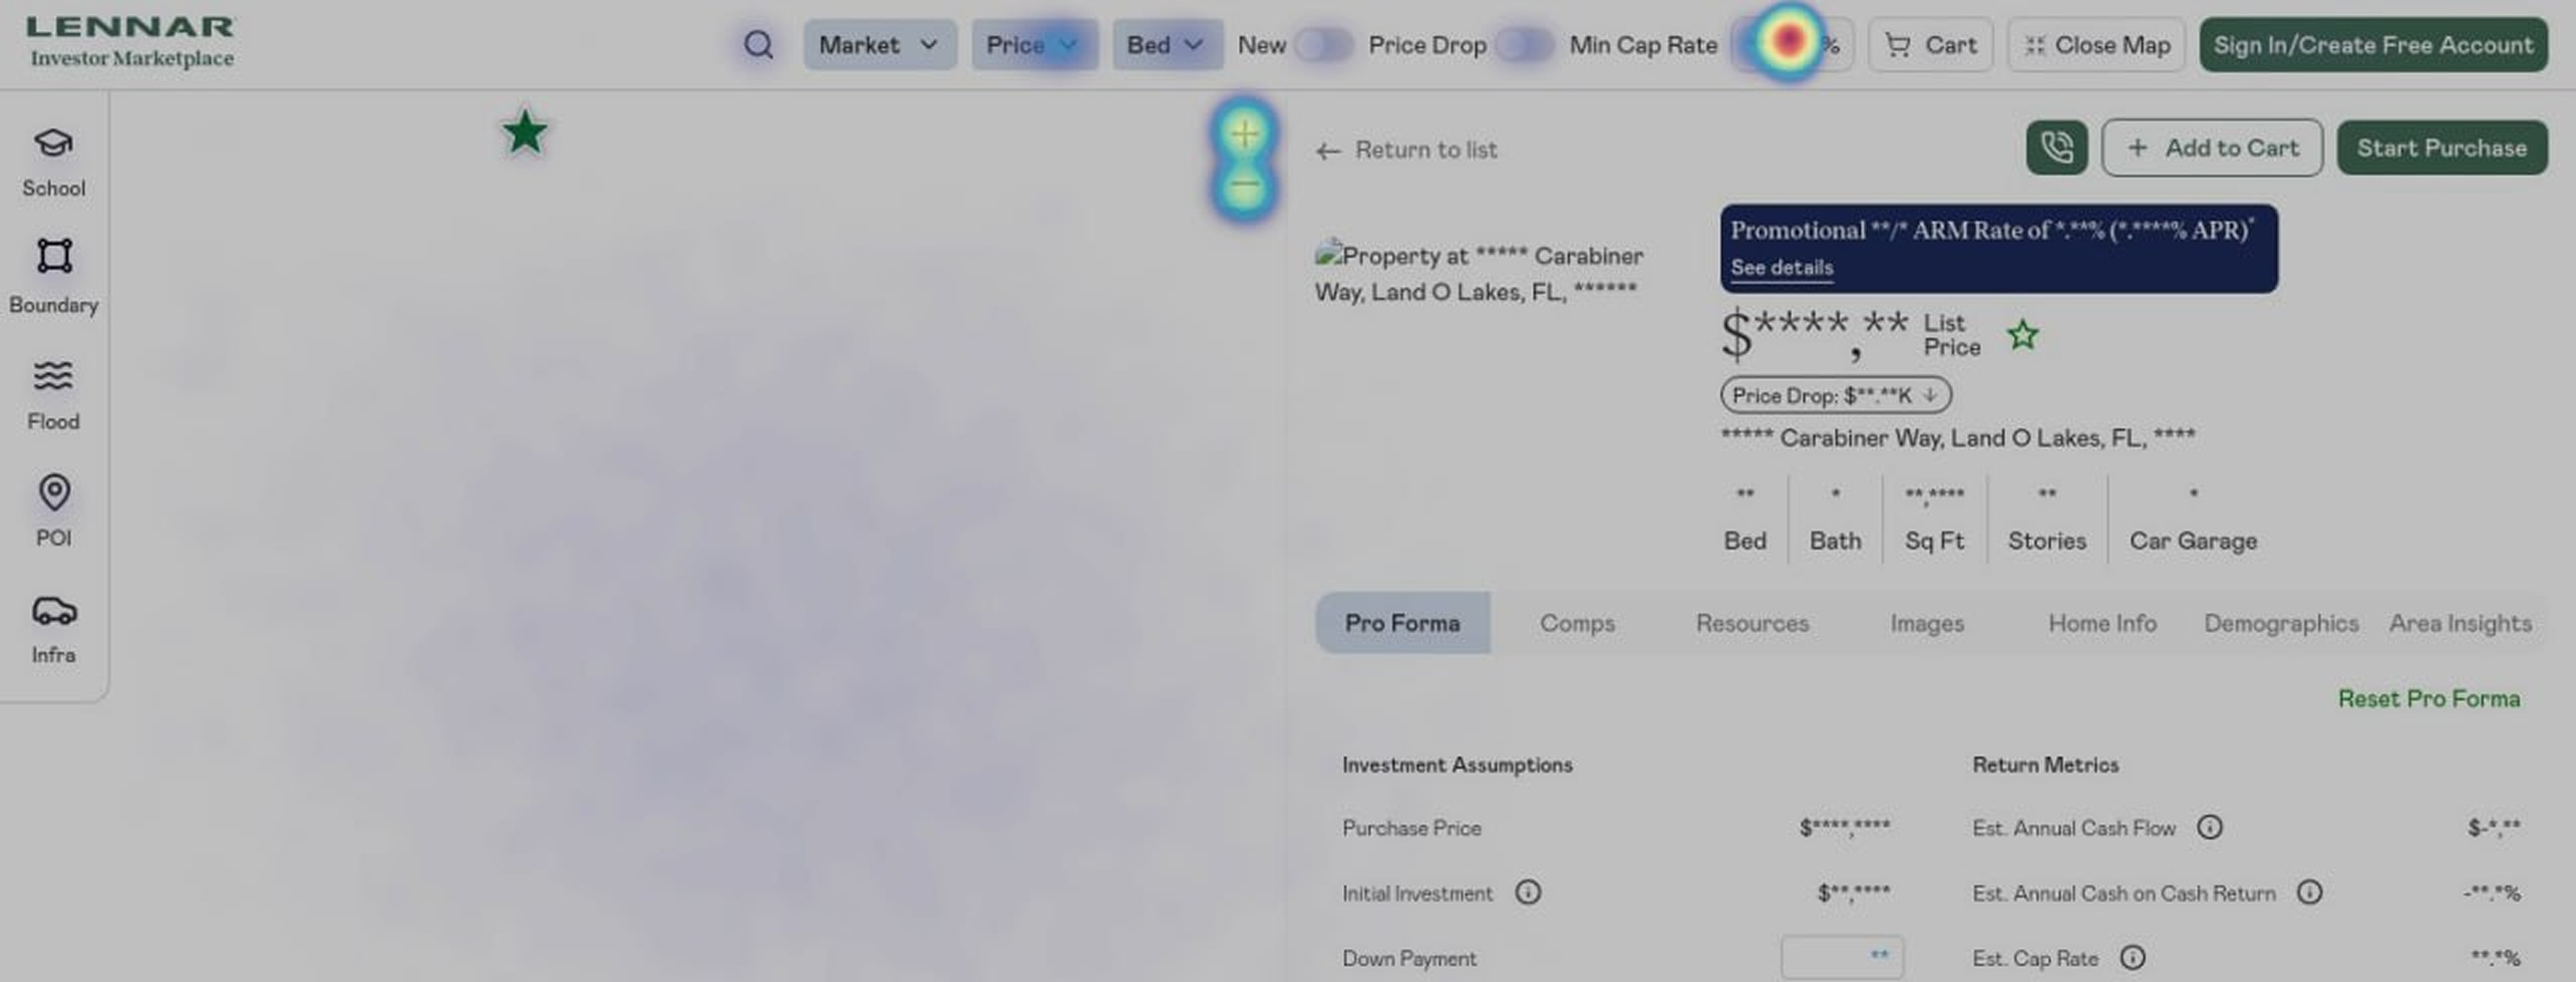Show info for Est. Annual Cash Flow
The height and width of the screenshot is (982, 2576).
2209,827
